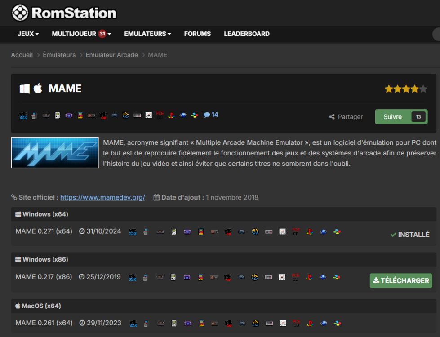The width and height of the screenshot is (440, 337).
Task: Click TÉLÉCHARGER for MAME 0.217 (x86)
Action: (x=401, y=280)
